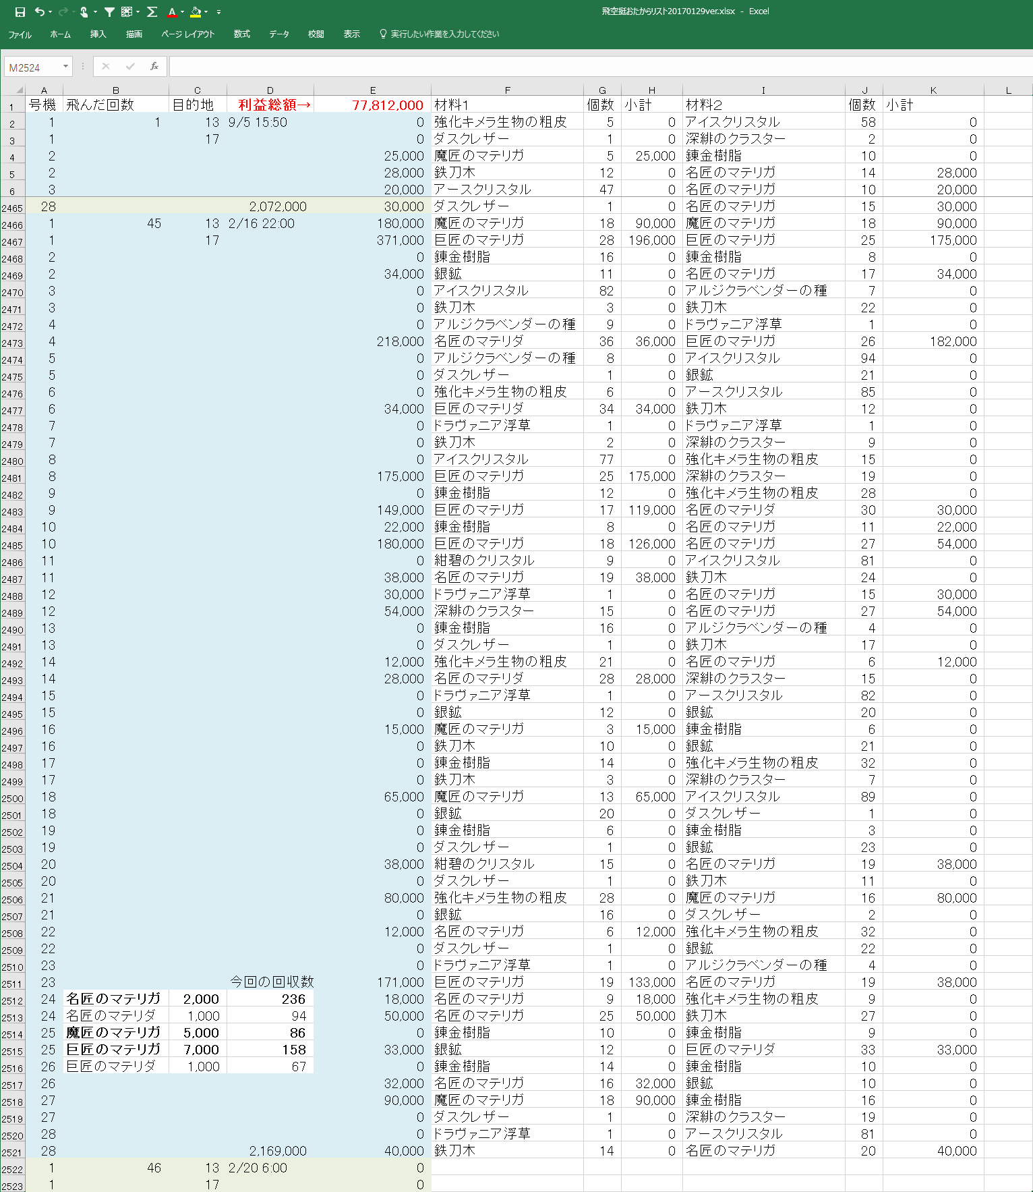
Task: Open the ファイル menu tab
Action: [20, 34]
